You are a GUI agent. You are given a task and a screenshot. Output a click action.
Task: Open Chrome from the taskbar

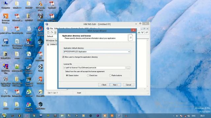pos(34,116)
